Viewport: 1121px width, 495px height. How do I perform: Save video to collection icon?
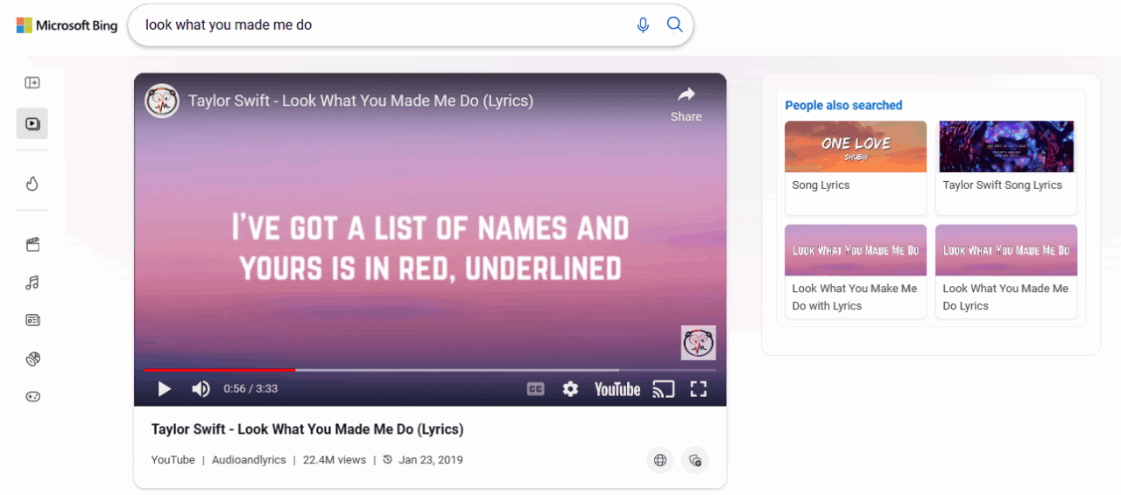(x=694, y=460)
